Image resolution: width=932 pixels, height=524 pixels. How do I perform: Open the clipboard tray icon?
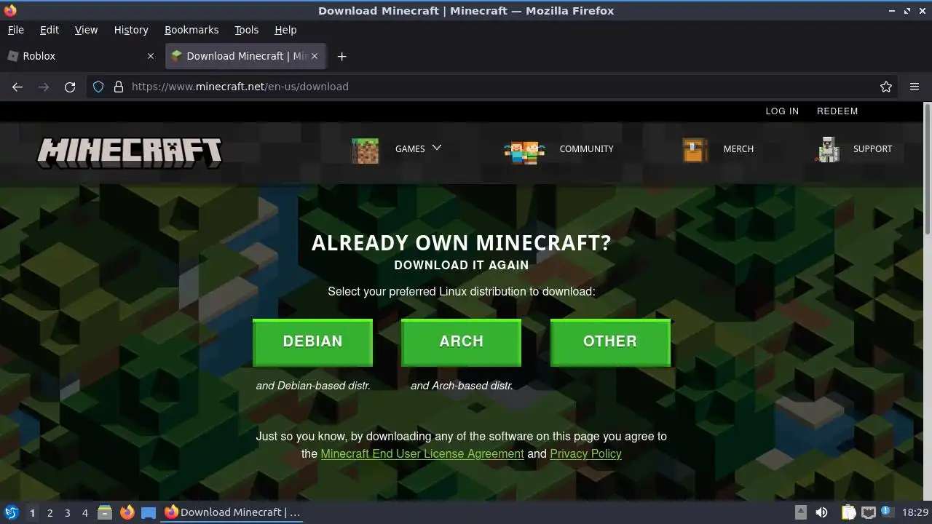(849, 512)
